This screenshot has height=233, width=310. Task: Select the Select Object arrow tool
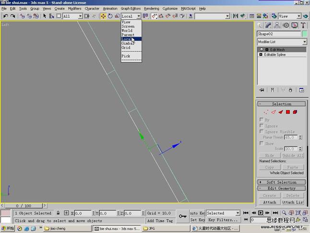click(45, 16)
